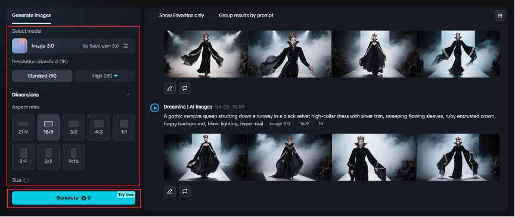
Task: Edit prompt pencil icon under first image row
Action: pyautogui.click(x=170, y=88)
